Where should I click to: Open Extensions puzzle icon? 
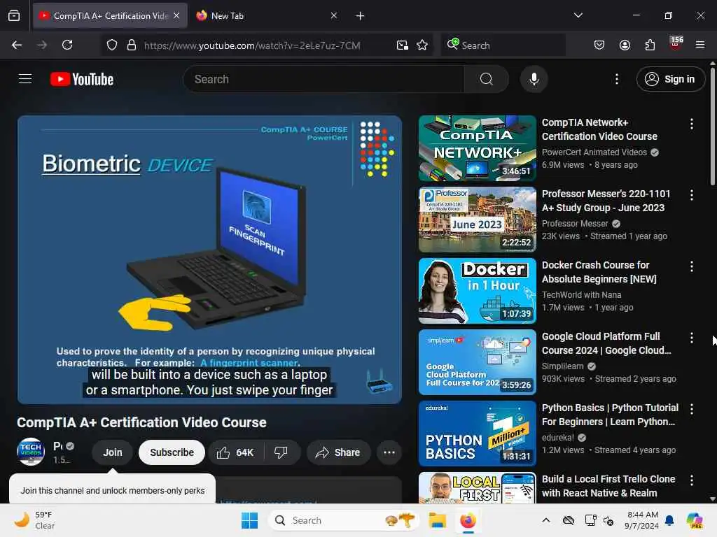pyautogui.click(x=650, y=45)
